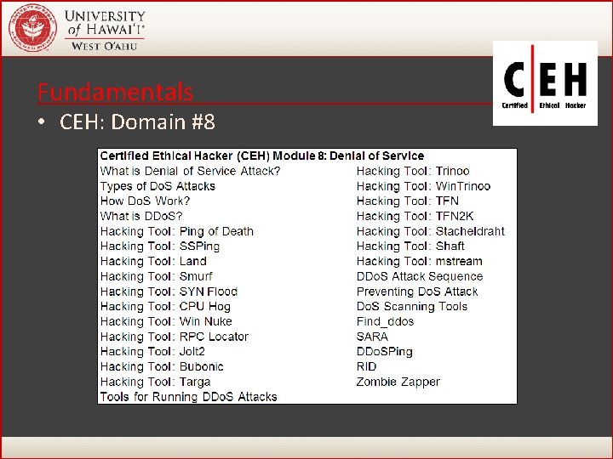This screenshot has height=459, width=613.
Task: Click 'Hacking Tool: Shaft' entry
Action: (x=410, y=246)
